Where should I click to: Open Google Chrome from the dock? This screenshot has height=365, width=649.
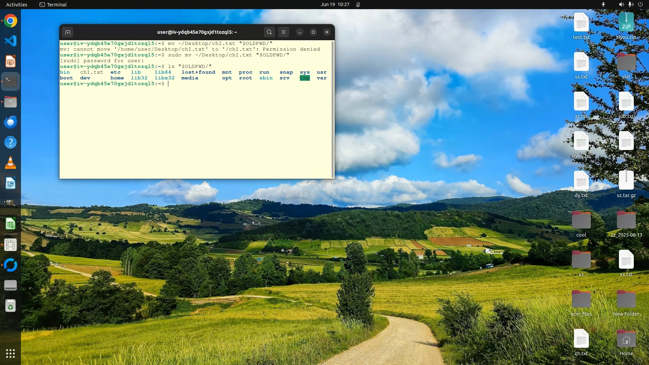click(10, 21)
